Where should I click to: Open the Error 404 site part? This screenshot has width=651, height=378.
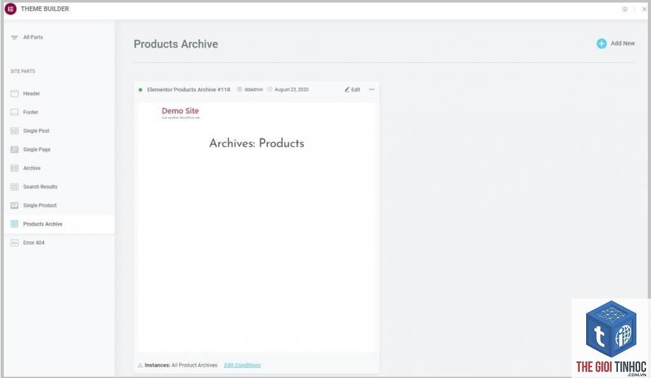coord(34,243)
